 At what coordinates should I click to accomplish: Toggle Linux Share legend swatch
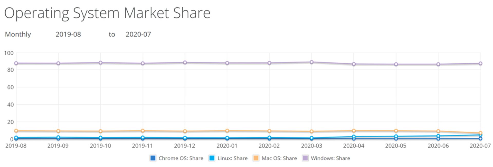pos(212,158)
